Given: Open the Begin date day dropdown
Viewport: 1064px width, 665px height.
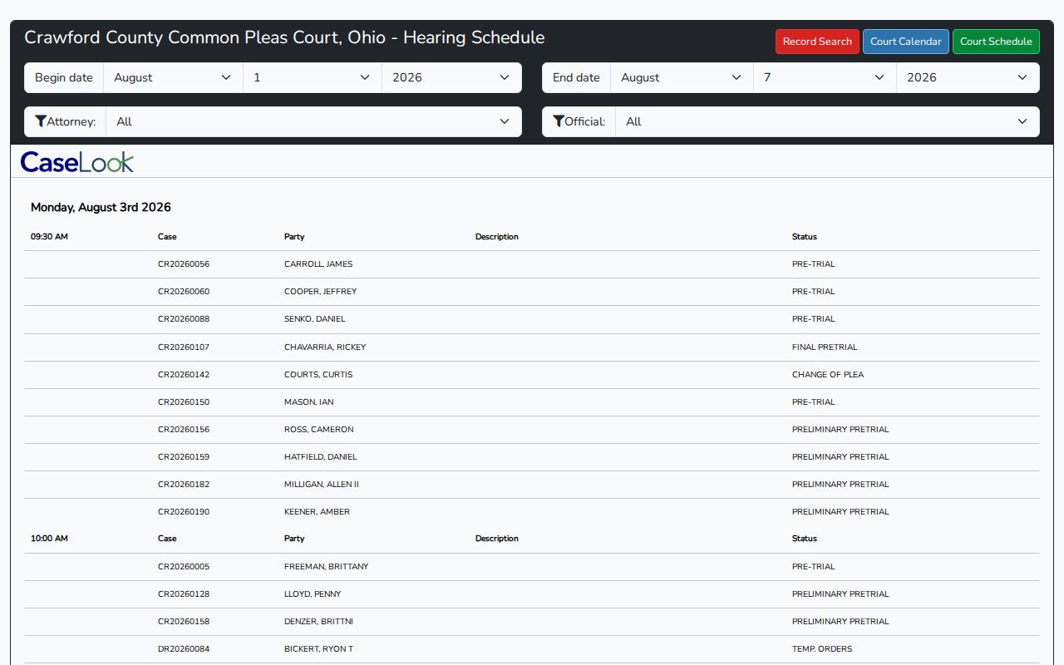Looking at the screenshot, I should point(313,77).
